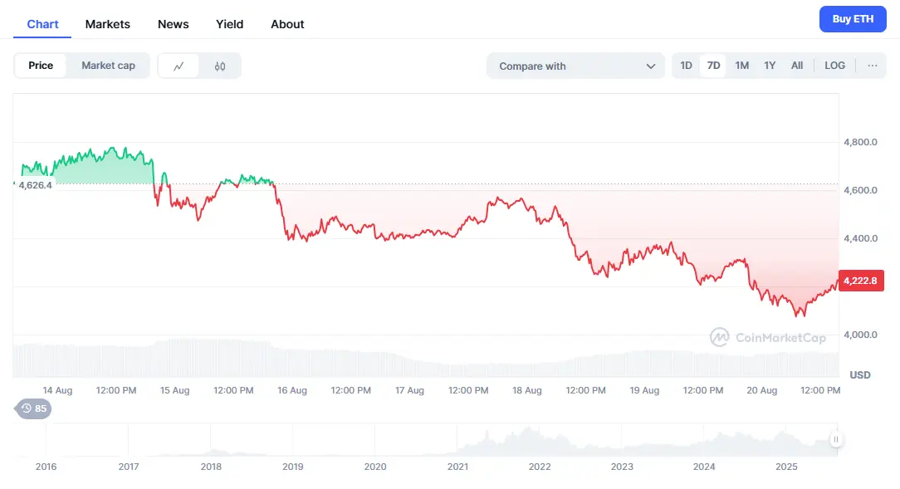The width and height of the screenshot is (900, 489).
Task: Switch to the News tab
Action: tap(174, 24)
